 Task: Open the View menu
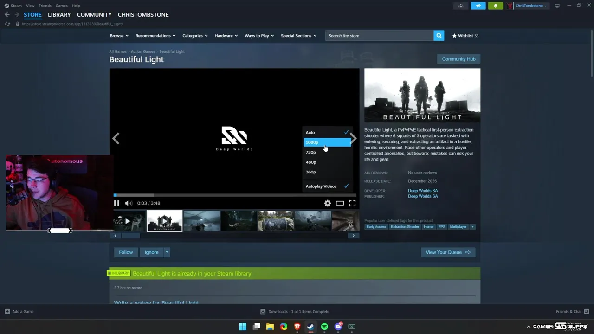pyautogui.click(x=30, y=6)
